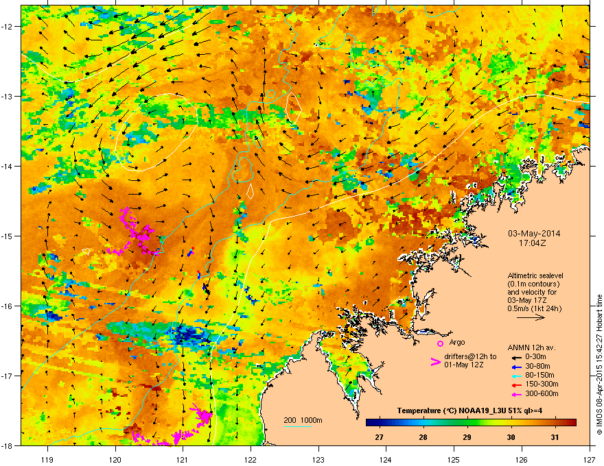This screenshot has height=466, width=604.
Task: Click the colorbar tick label 28
Action: 423,437
